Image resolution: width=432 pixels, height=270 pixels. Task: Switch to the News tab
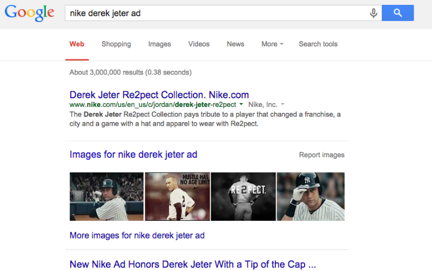click(x=235, y=44)
